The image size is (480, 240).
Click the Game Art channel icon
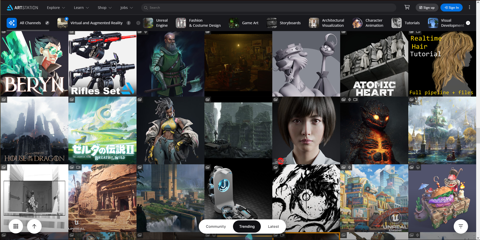pos(234,23)
